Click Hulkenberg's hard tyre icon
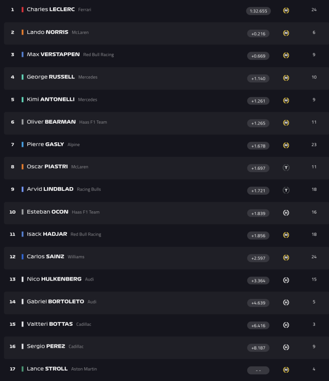The width and height of the screenshot is (329, 381). (286, 280)
